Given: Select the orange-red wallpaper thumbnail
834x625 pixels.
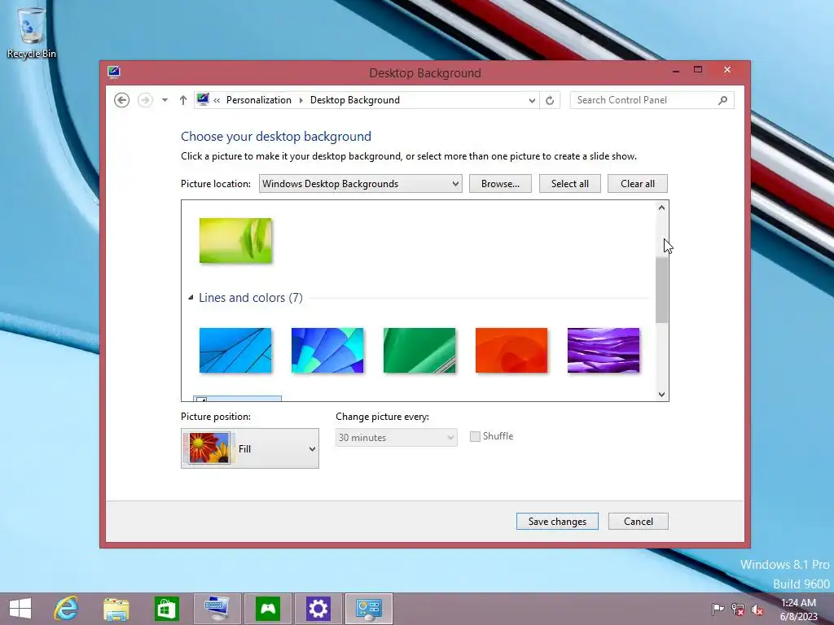Looking at the screenshot, I should coord(511,350).
